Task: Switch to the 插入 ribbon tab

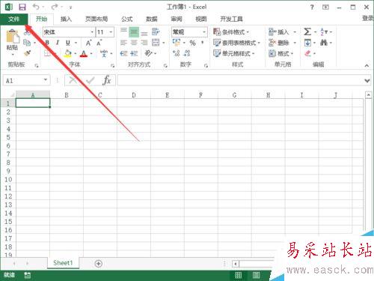Action: pyautogui.click(x=66, y=19)
